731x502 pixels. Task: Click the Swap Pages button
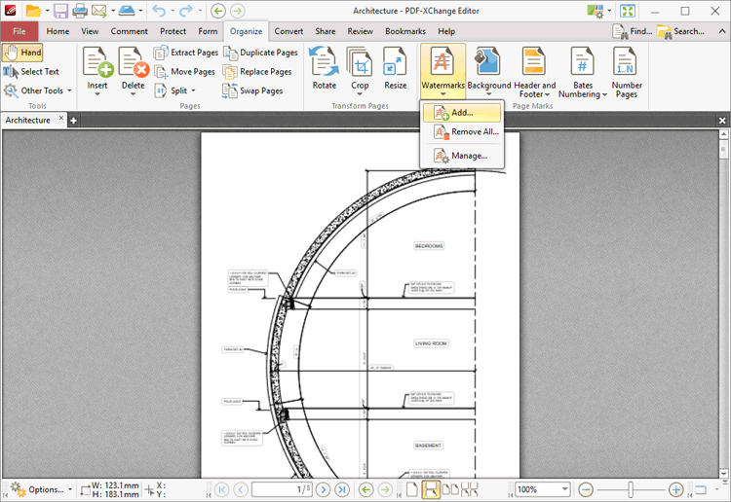(252, 90)
